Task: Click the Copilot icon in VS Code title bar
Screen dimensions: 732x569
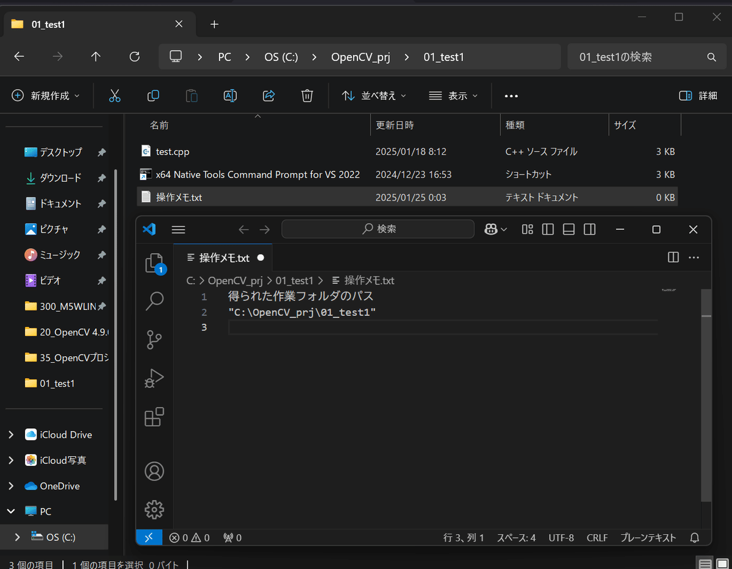Action: [x=489, y=229]
